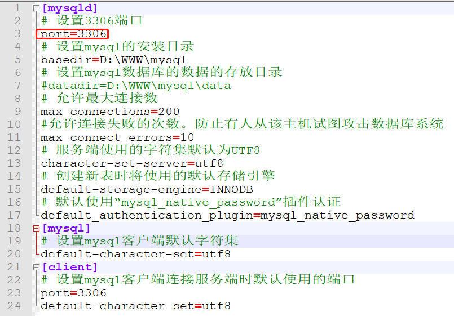Image resolution: width=454 pixels, height=316 pixels.
Task: Click default-character-set=utf8 on line 24
Action: click(x=135, y=306)
